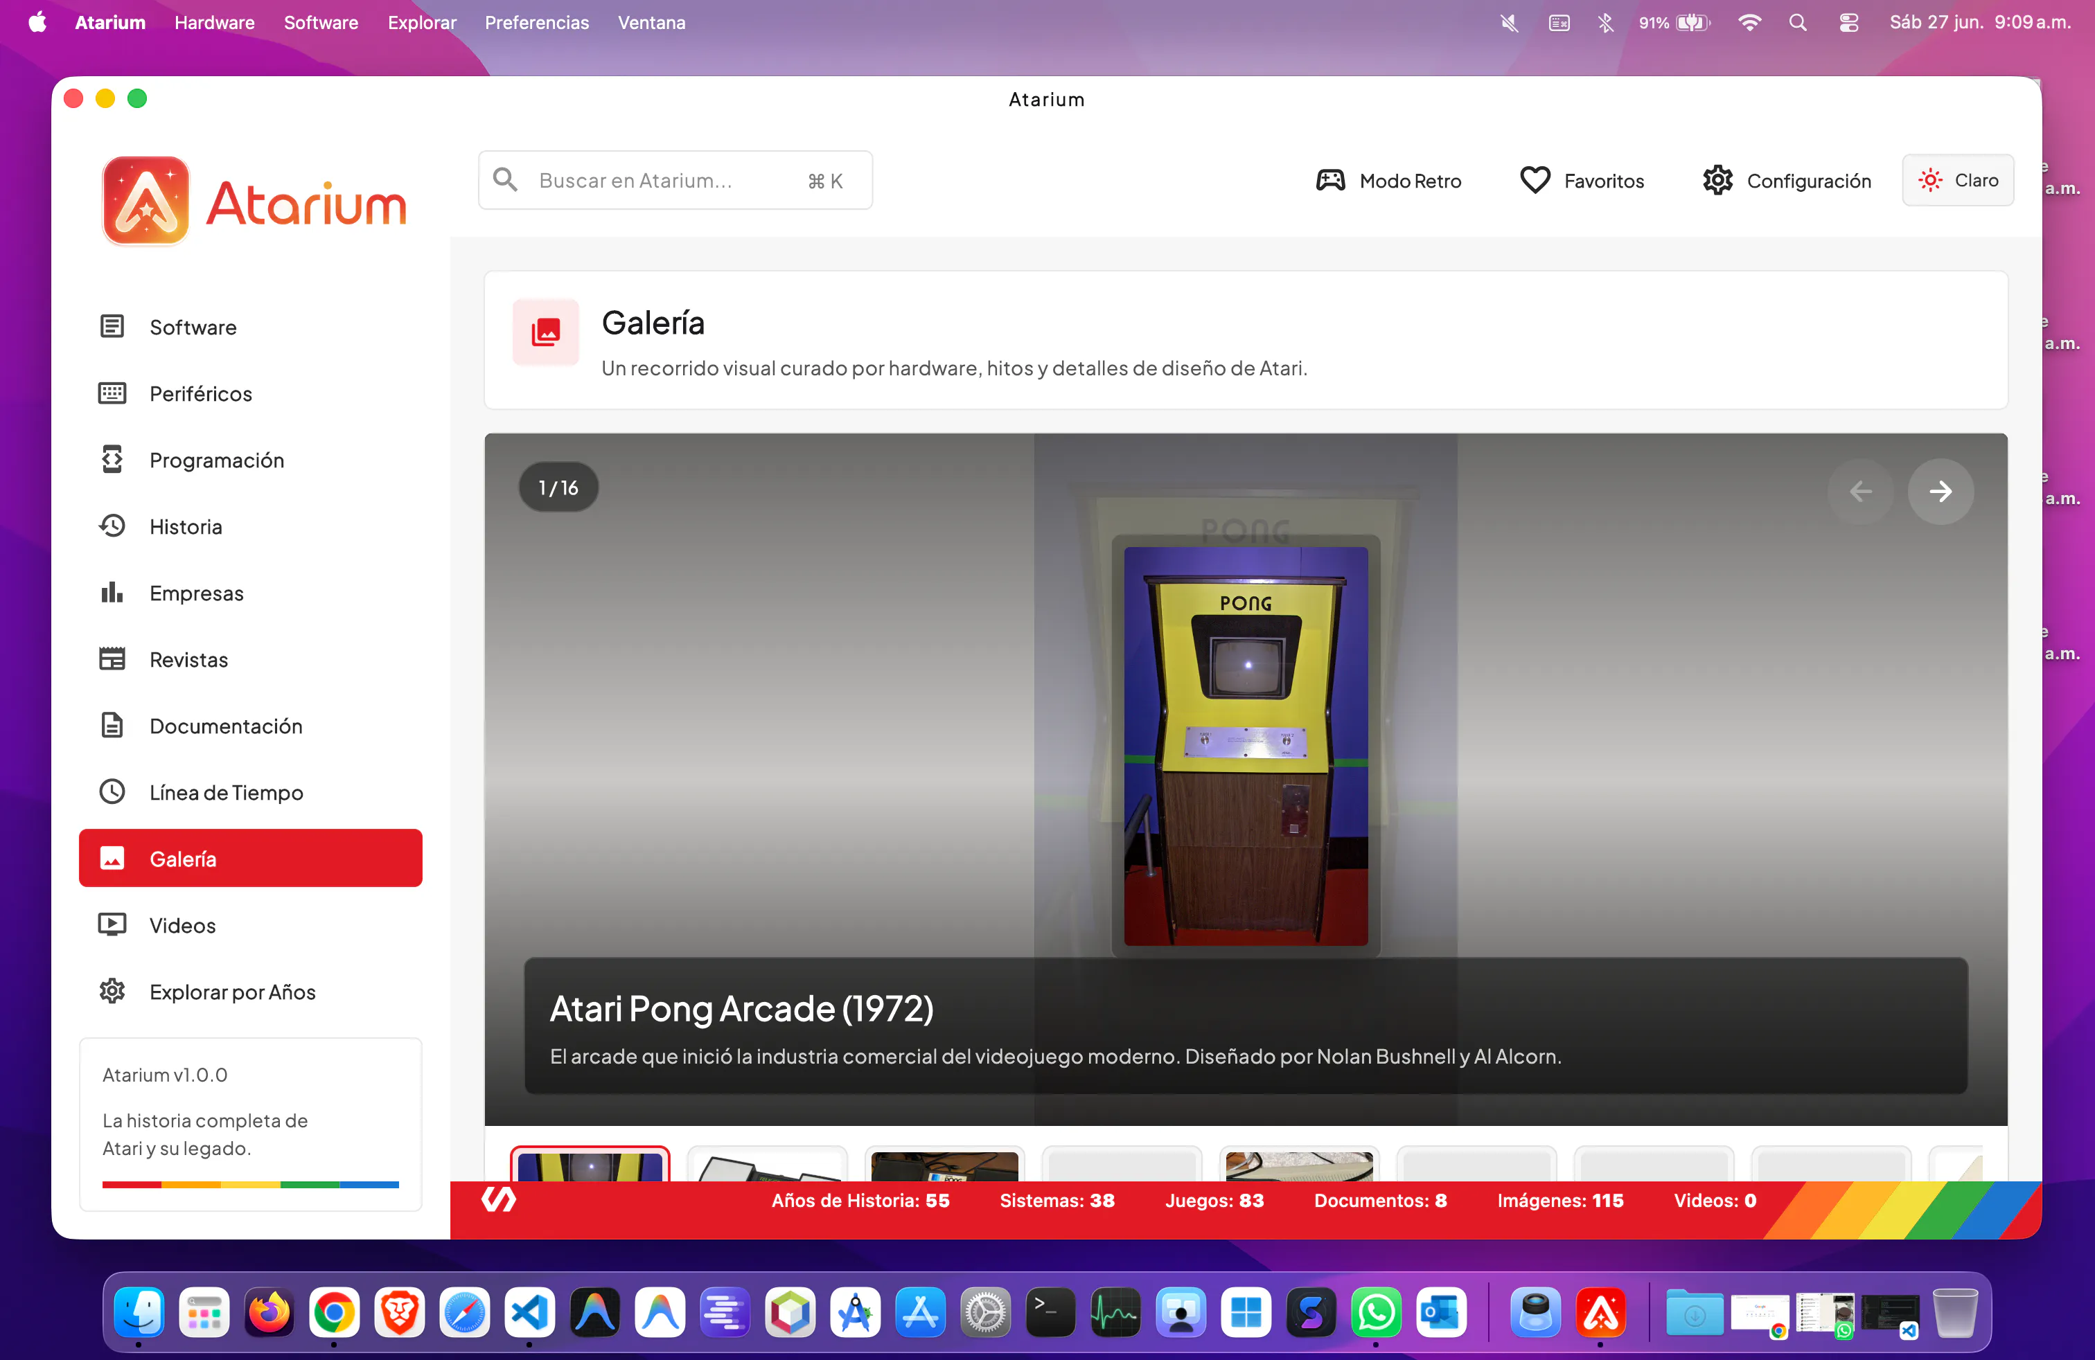The height and width of the screenshot is (1360, 2095).
Task: Select the first Pong thumbnail
Action: click(x=590, y=1165)
